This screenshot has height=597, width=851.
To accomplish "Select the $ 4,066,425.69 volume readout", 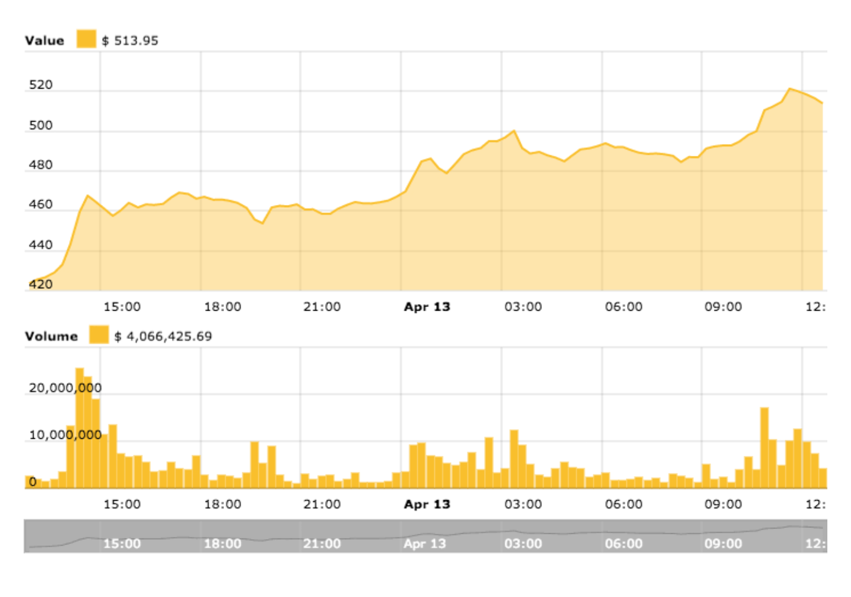I will (x=163, y=337).
